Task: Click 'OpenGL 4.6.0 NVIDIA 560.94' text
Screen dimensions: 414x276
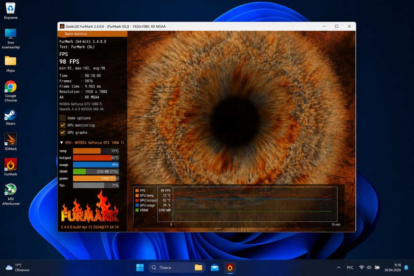Action: pos(81,109)
